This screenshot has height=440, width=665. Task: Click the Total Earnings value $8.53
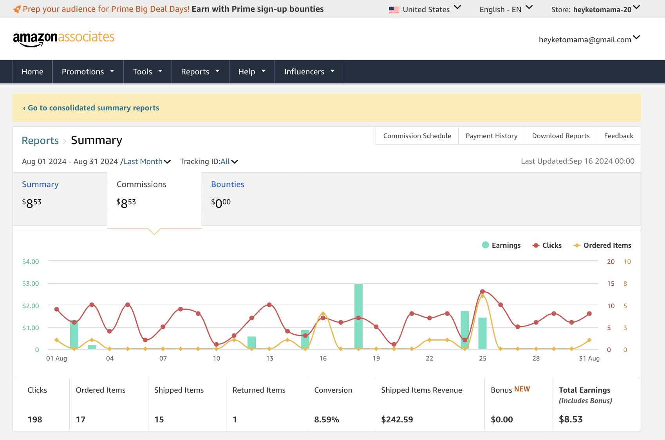click(x=571, y=420)
